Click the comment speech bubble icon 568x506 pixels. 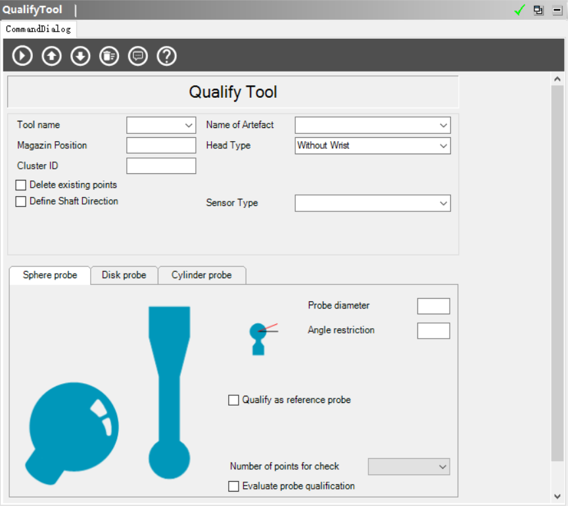[x=138, y=56]
